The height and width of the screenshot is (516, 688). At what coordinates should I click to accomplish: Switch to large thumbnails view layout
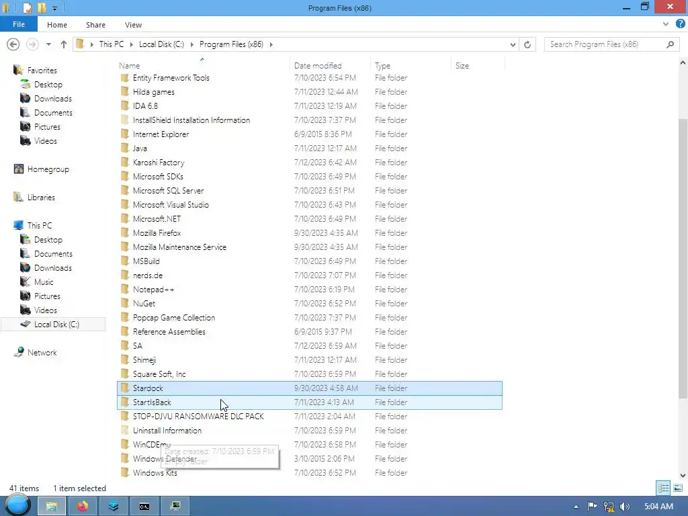pos(678,488)
